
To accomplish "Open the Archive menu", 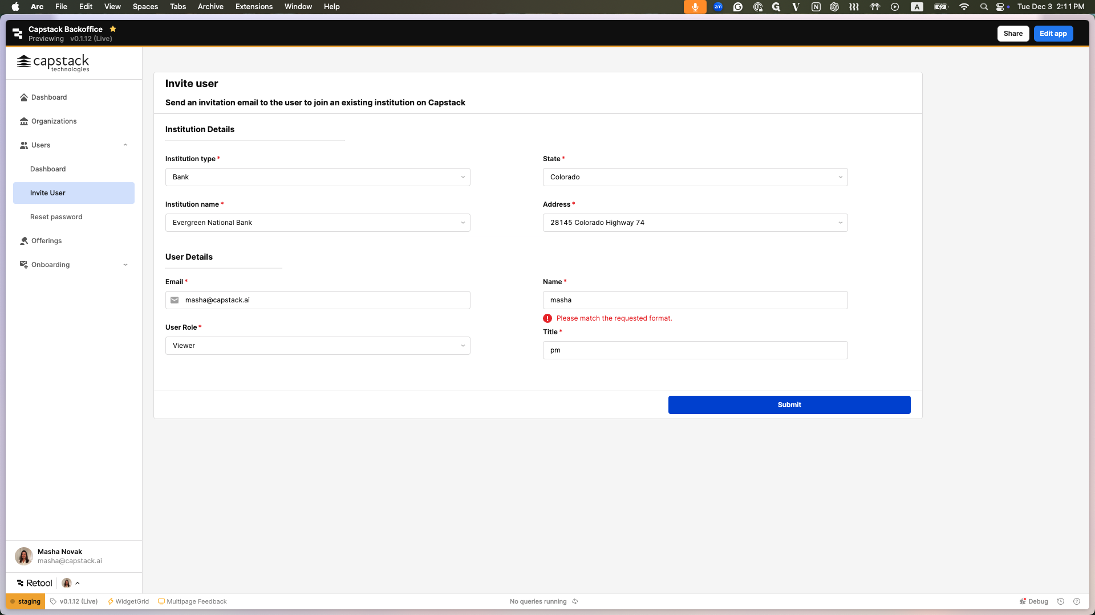I will point(210,7).
